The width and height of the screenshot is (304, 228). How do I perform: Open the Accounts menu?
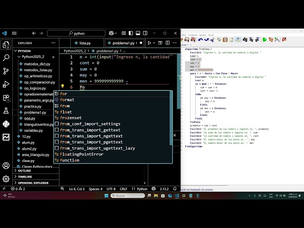pos(6,166)
